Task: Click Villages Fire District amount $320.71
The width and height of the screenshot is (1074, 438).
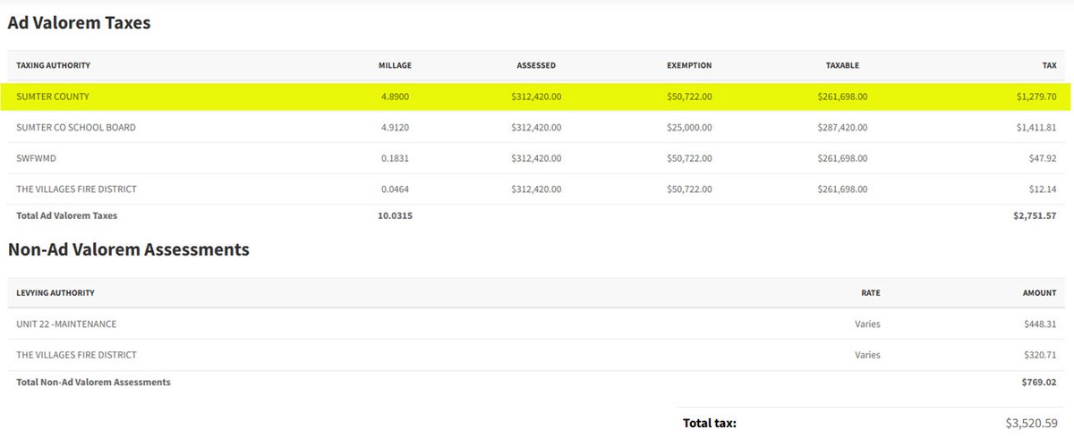Action: [1039, 355]
